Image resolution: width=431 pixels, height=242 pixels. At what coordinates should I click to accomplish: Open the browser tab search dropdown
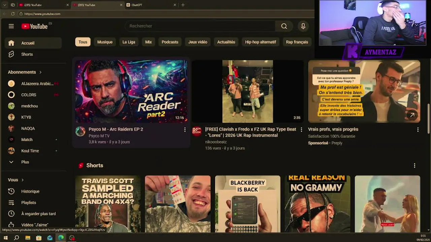pos(5,5)
